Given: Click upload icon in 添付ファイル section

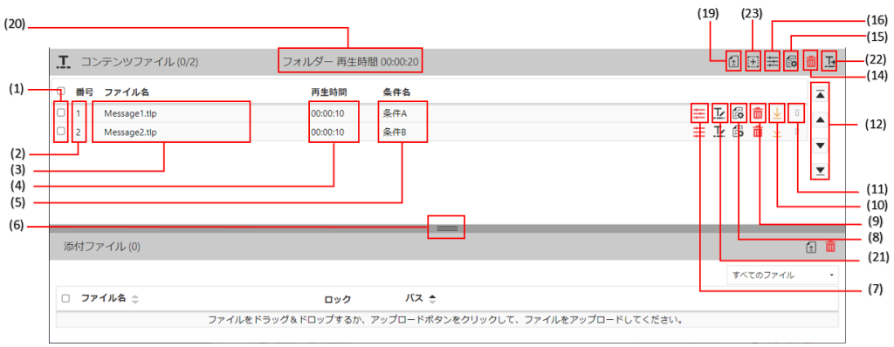Looking at the screenshot, I should [x=811, y=247].
